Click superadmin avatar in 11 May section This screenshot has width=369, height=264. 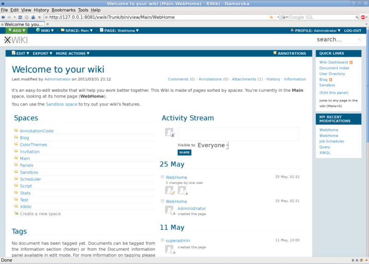click(x=170, y=249)
